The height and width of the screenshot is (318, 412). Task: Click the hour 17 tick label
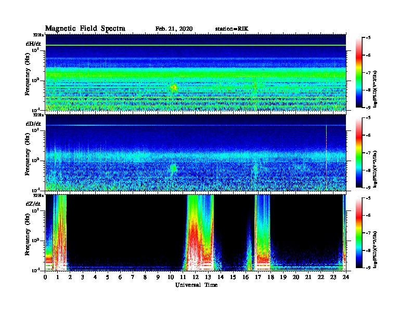tap(259, 277)
